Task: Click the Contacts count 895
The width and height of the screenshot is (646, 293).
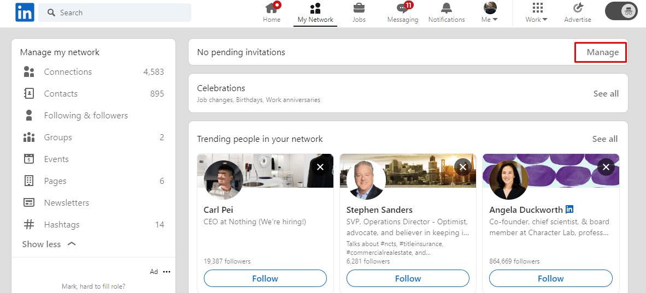Action: 157,93
